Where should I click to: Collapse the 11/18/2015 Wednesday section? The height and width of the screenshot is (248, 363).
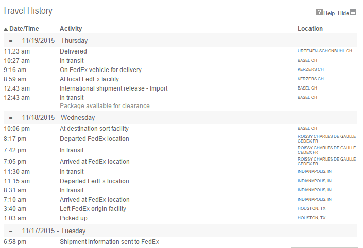pos(11,118)
